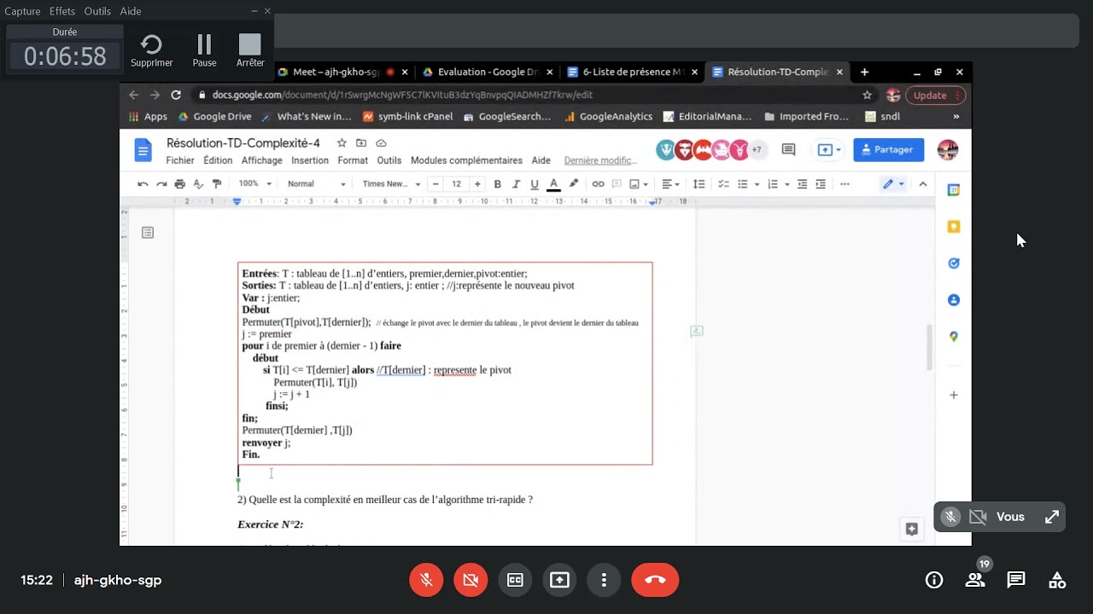Toggle captions in Meet bar
The height and width of the screenshot is (614, 1093).
[x=515, y=580]
